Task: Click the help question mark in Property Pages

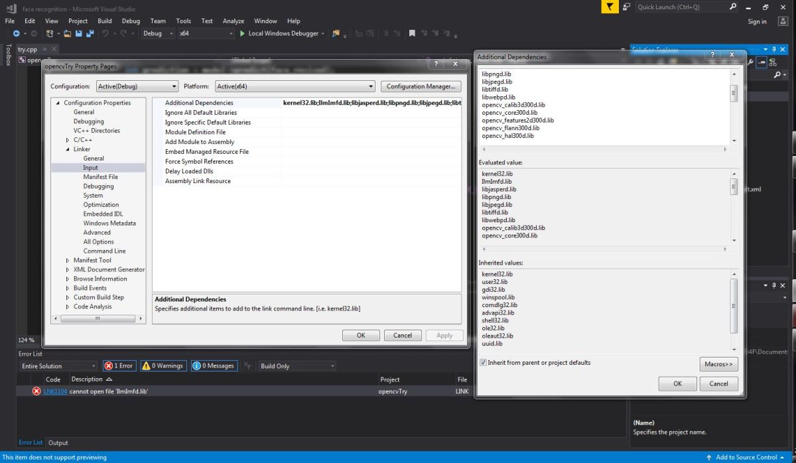Action: (x=436, y=64)
